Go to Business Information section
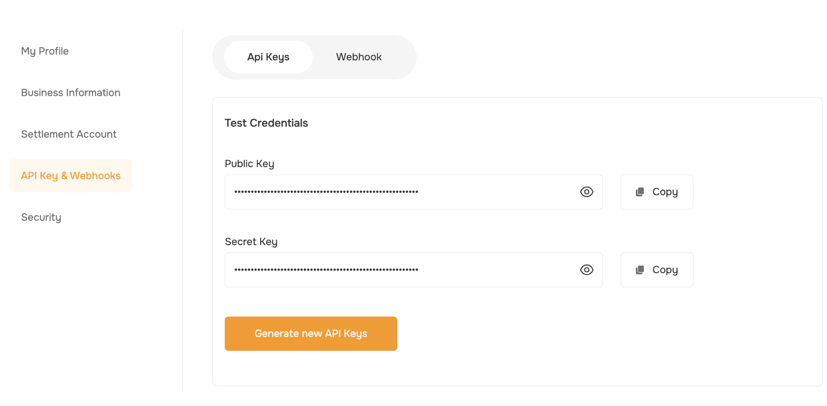Screen dimensions: 827x406 71,92
